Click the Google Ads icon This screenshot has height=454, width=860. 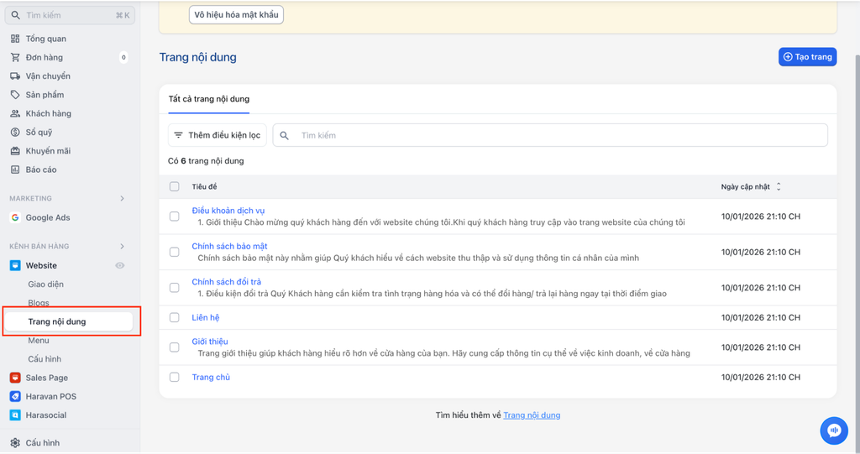pyautogui.click(x=15, y=217)
